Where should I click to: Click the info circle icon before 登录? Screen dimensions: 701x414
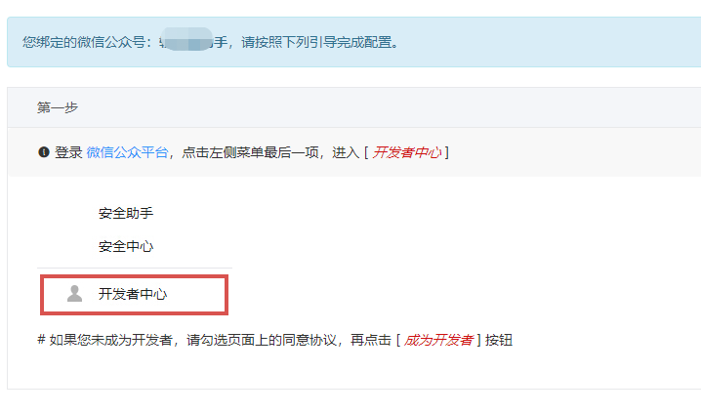44,152
